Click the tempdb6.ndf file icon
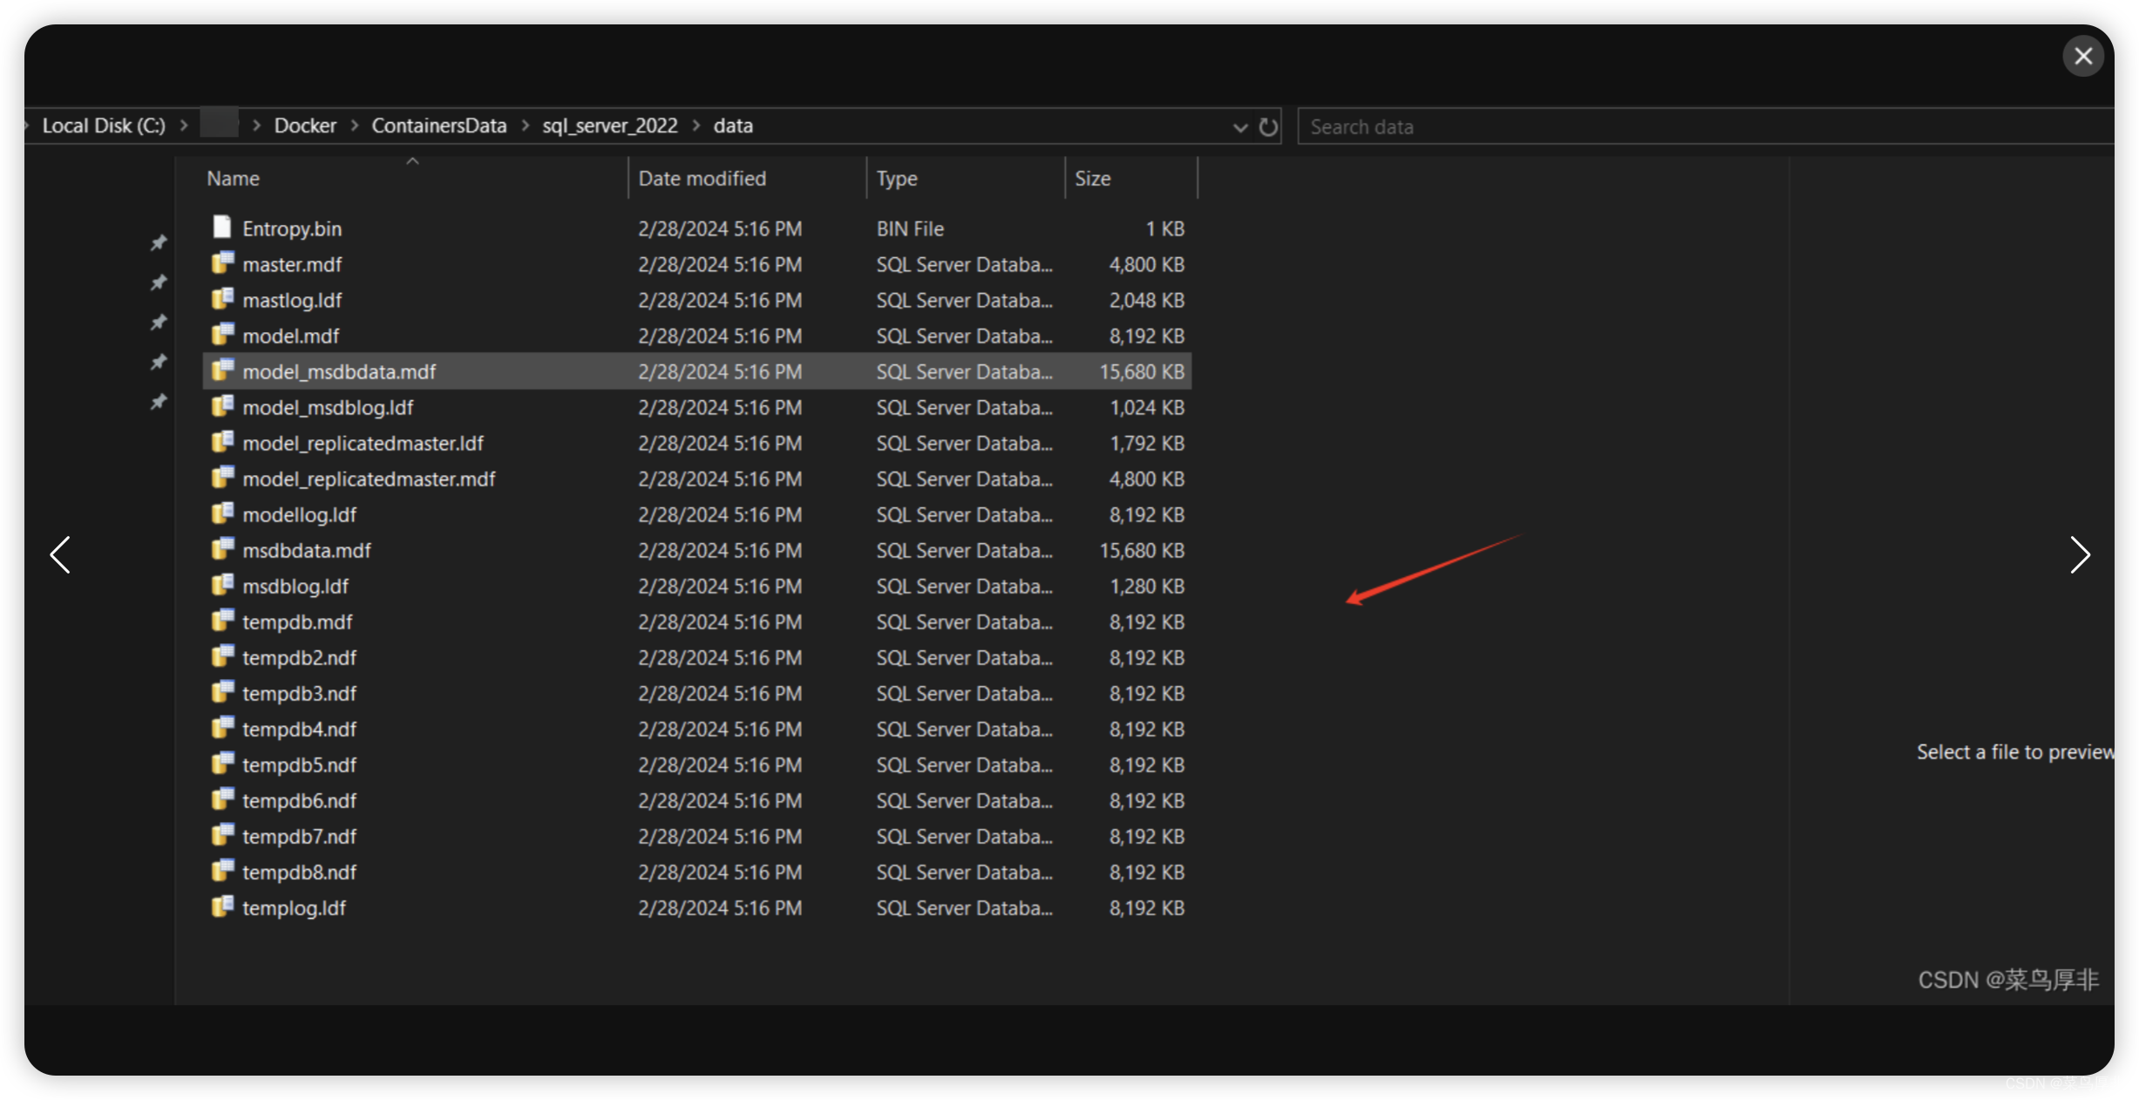The height and width of the screenshot is (1100, 2139). [x=222, y=799]
